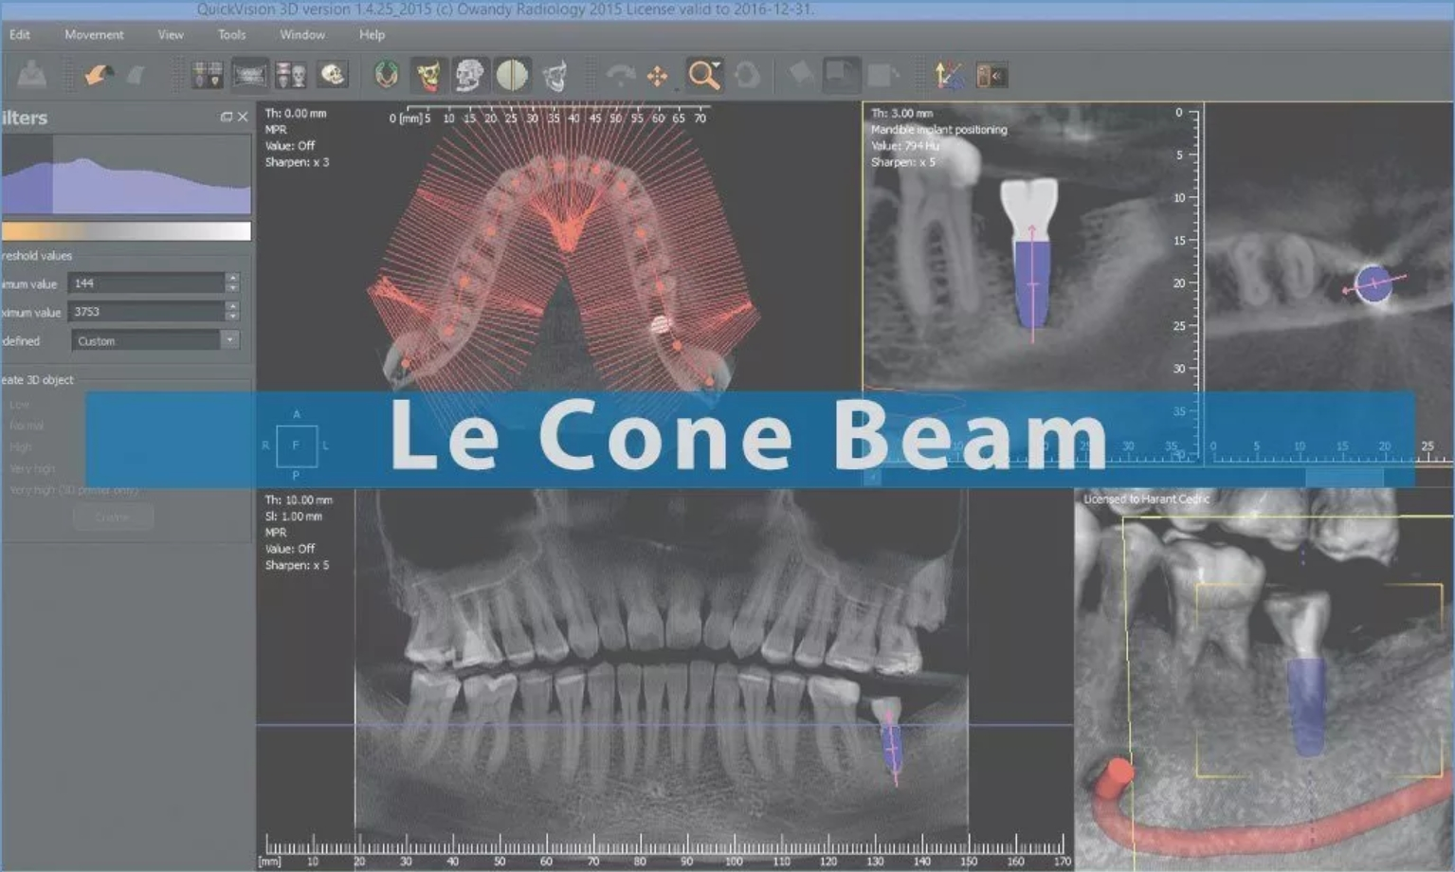This screenshot has width=1455, height=872.
Task: Undock the Filters panel via its restore icon
Action: click(x=227, y=118)
